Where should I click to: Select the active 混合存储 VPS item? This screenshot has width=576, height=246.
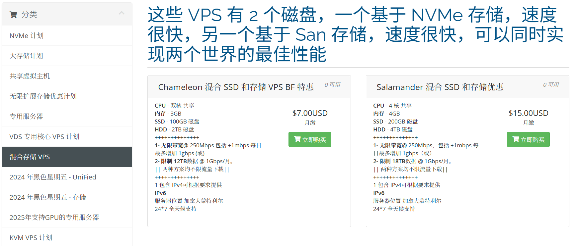[x=67, y=157]
